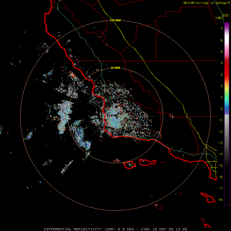Click "DIFFERENTIAL REFLECTIVITY" in the bottom caption

73,229
